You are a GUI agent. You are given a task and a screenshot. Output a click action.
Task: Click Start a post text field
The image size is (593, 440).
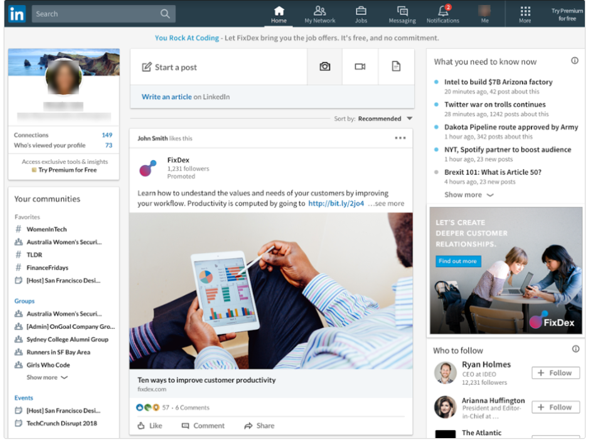point(218,67)
